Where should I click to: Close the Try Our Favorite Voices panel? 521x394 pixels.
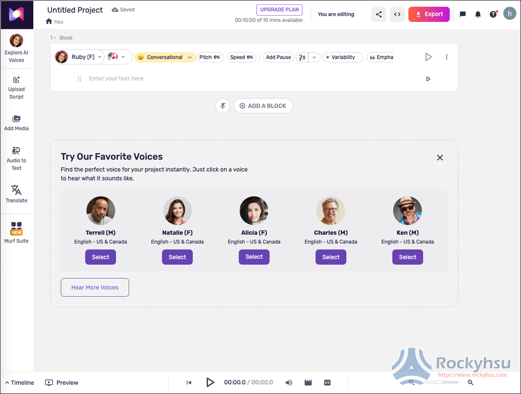point(440,158)
